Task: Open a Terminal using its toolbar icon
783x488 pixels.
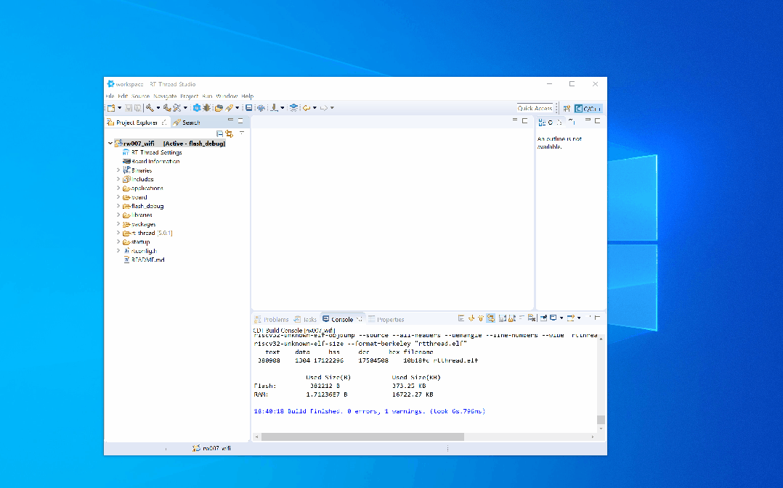Action: [x=249, y=107]
